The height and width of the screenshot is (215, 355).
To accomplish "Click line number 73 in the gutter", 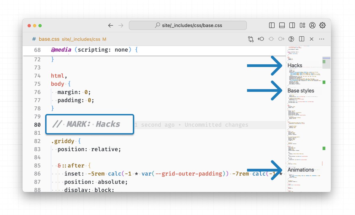I will pyautogui.click(x=37, y=68).
